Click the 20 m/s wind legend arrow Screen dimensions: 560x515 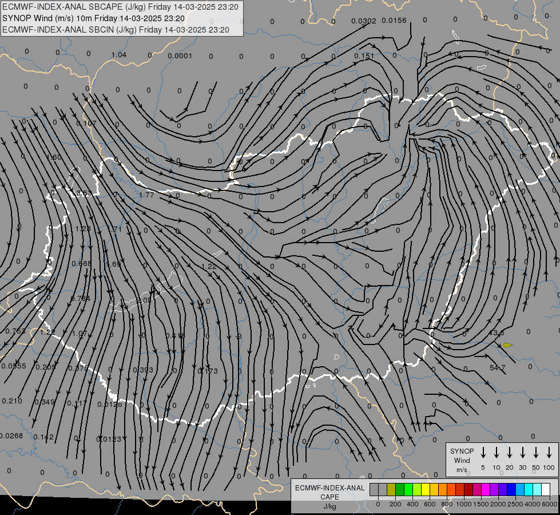coord(509,453)
